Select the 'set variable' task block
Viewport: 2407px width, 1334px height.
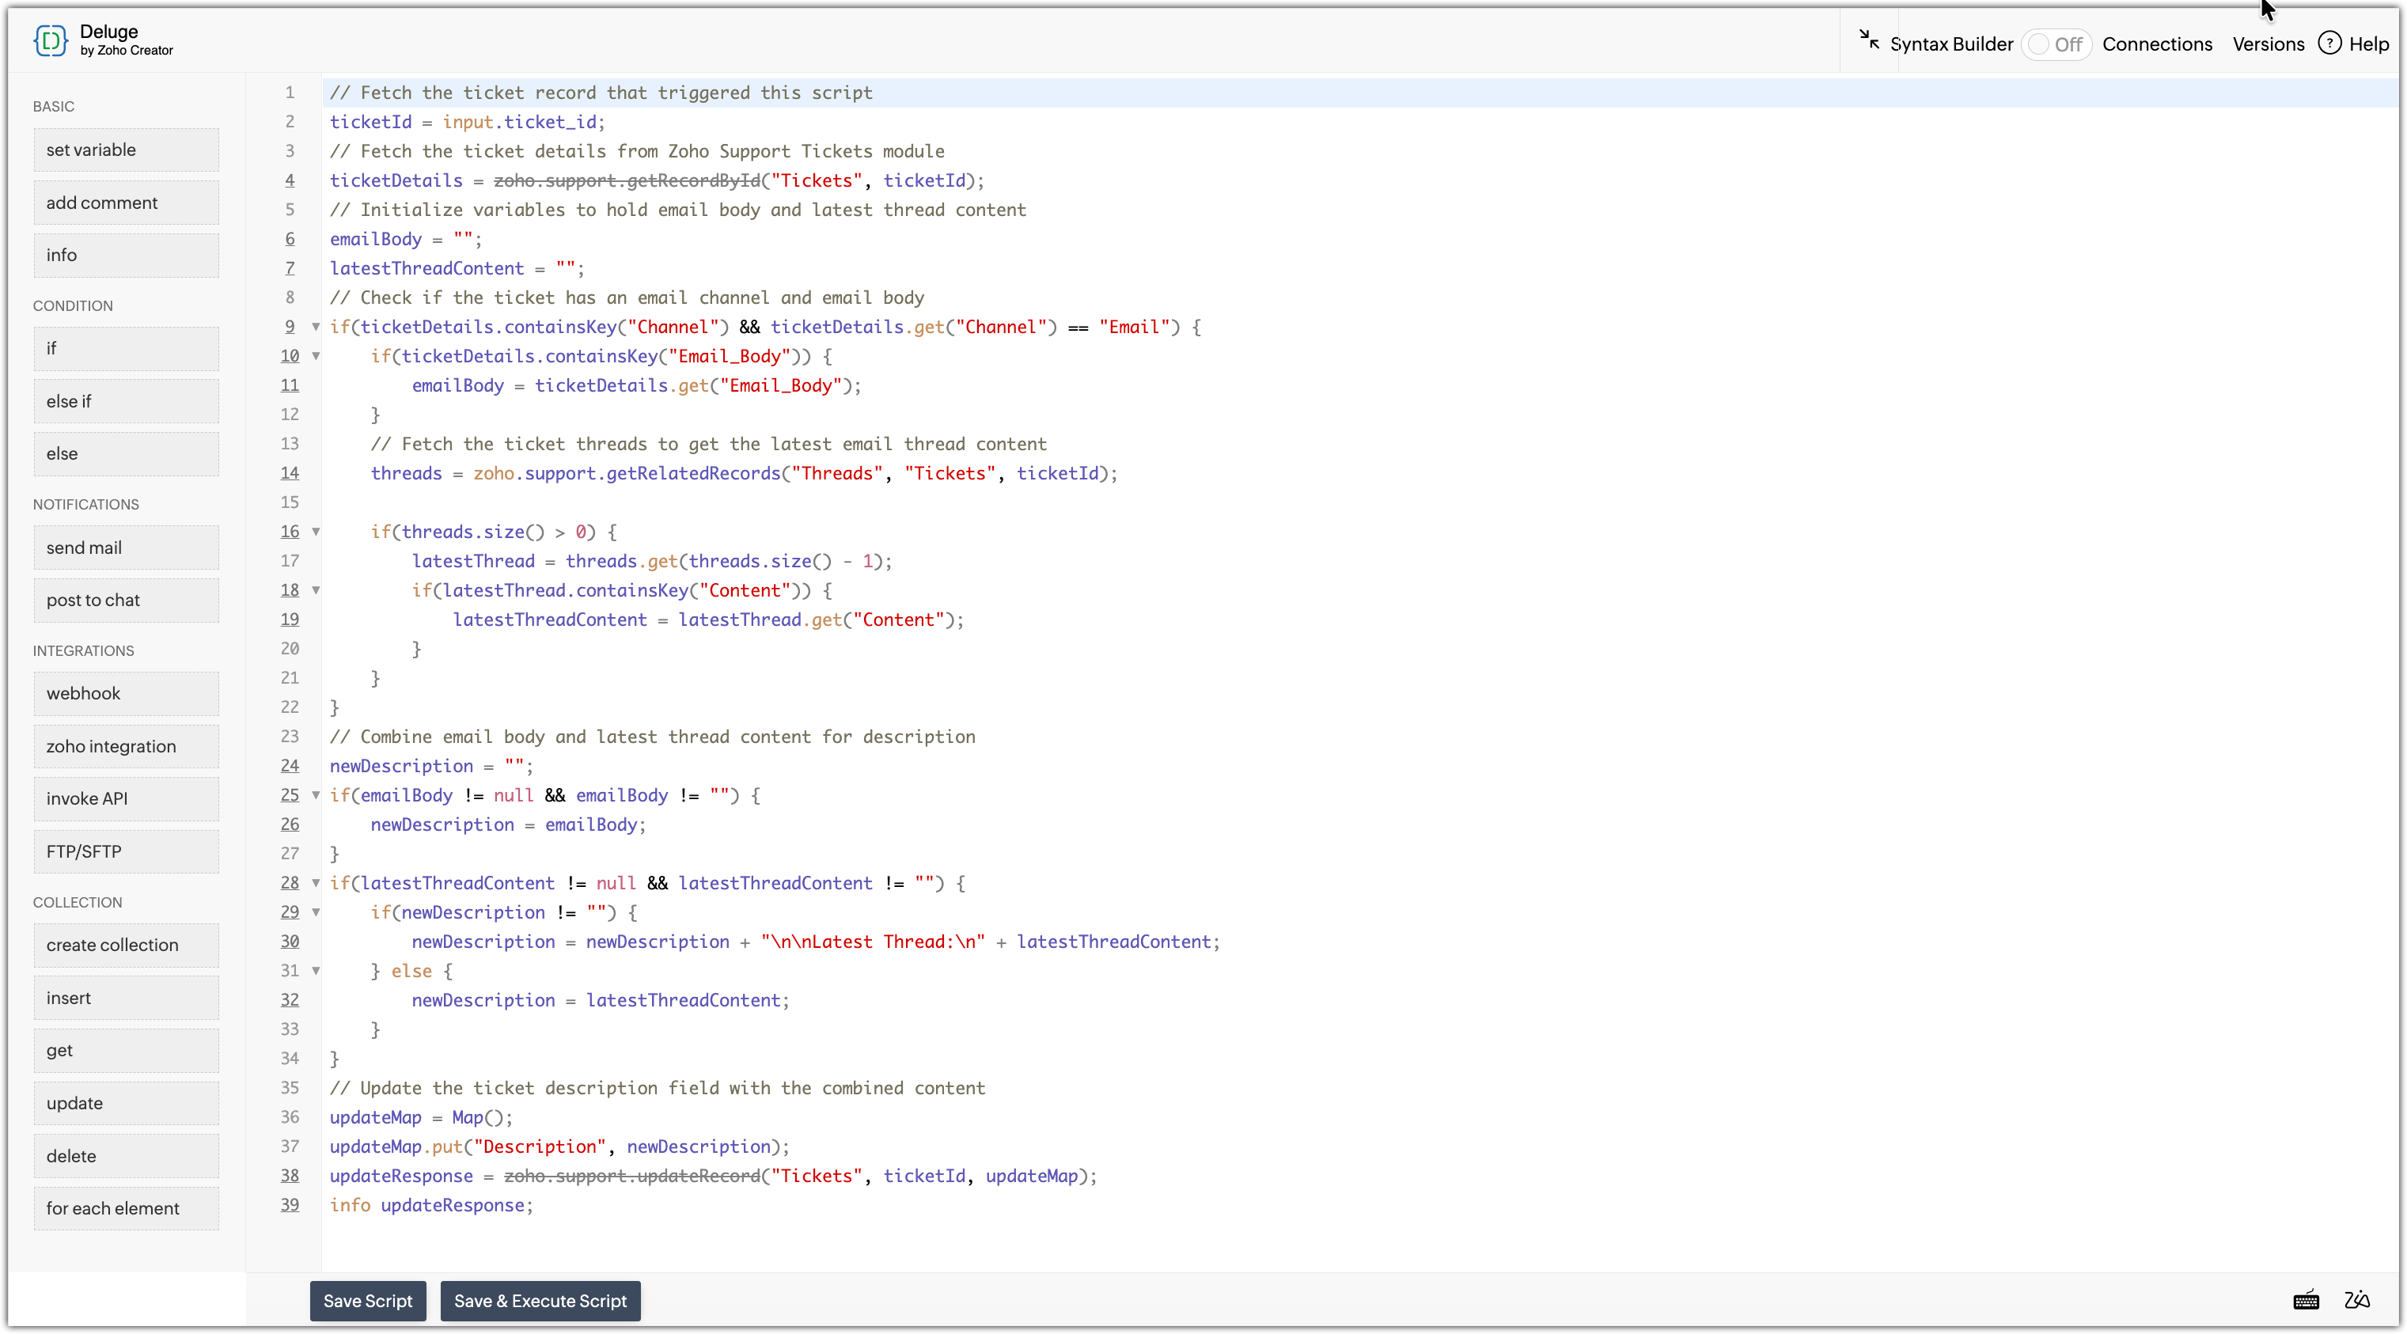tap(126, 150)
